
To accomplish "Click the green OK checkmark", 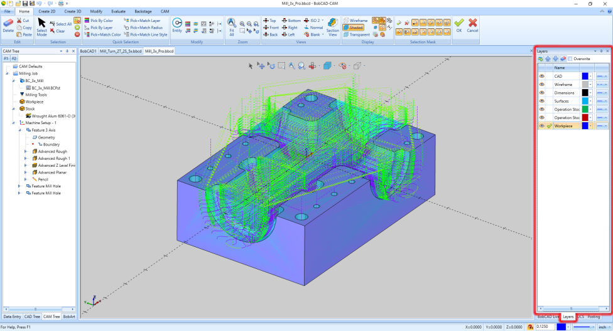I will (459, 23).
